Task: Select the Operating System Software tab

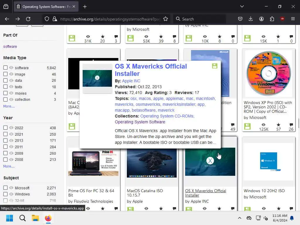Action: point(46,7)
